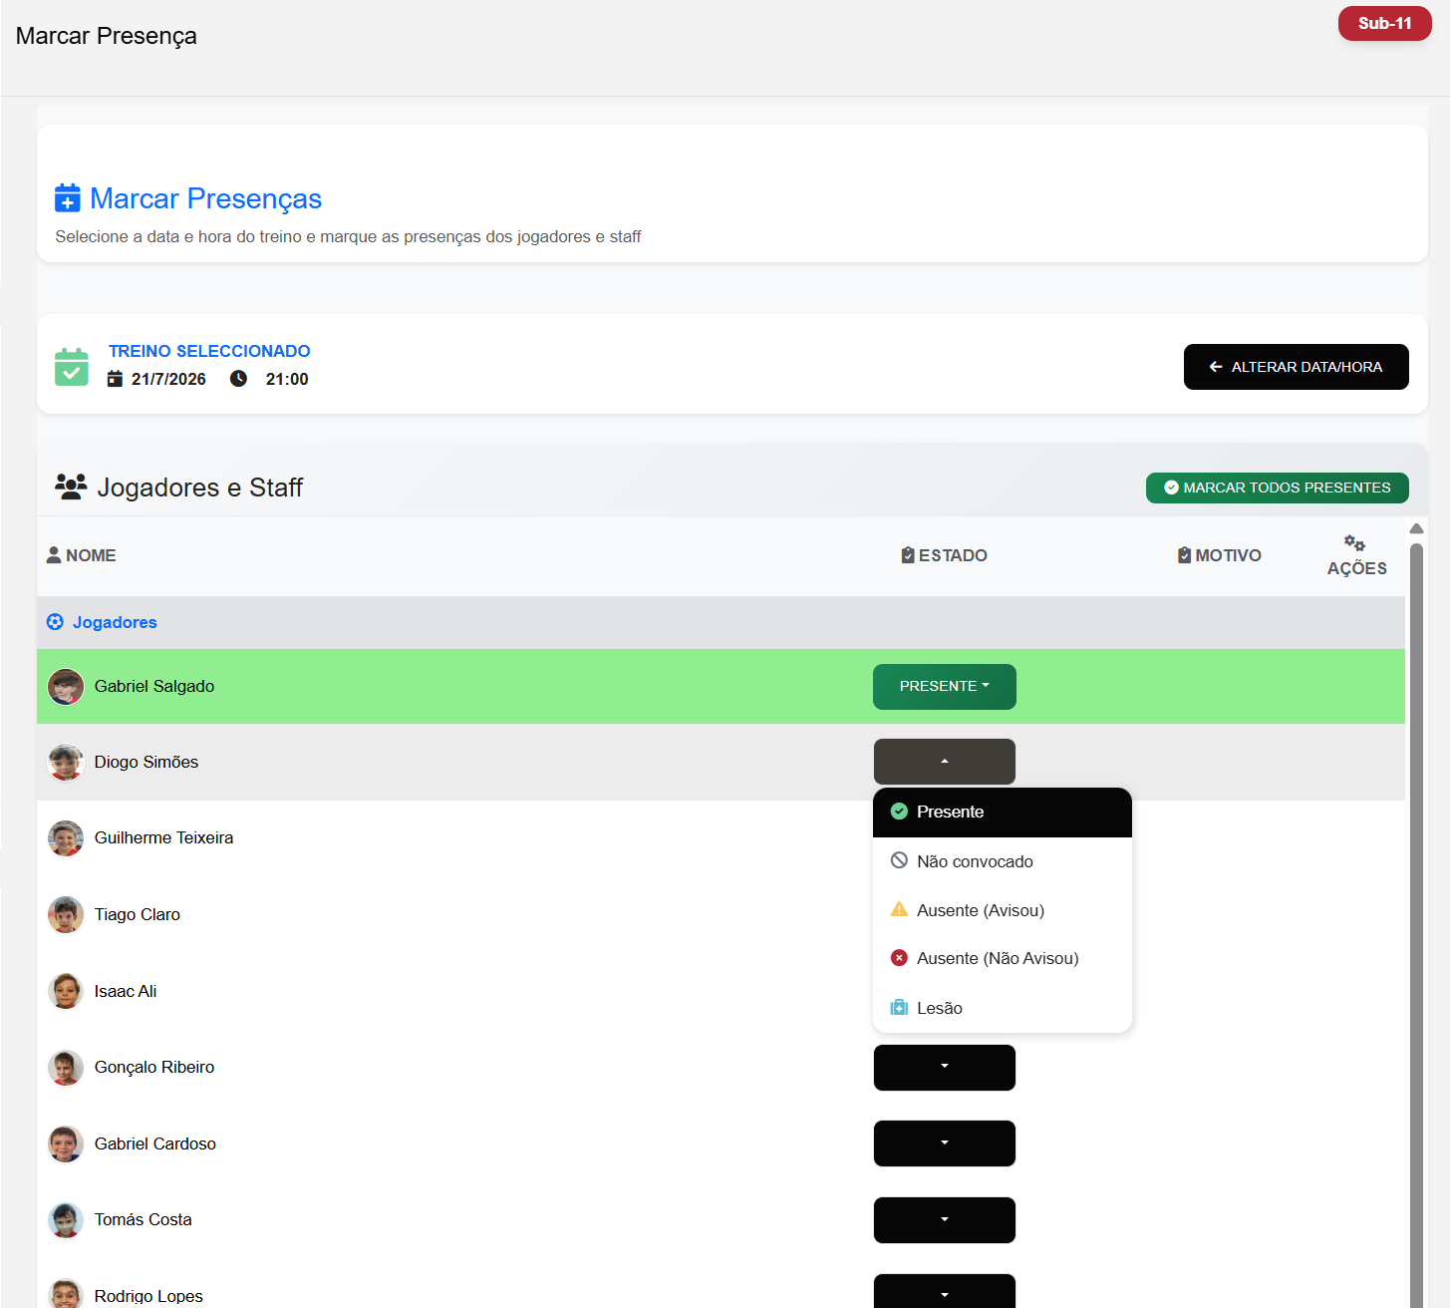Click MARCAR TODOS PRESENTES button
The height and width of the screenshot is (1308, 1450).
pyautogui.click(x=1277, y=488)
